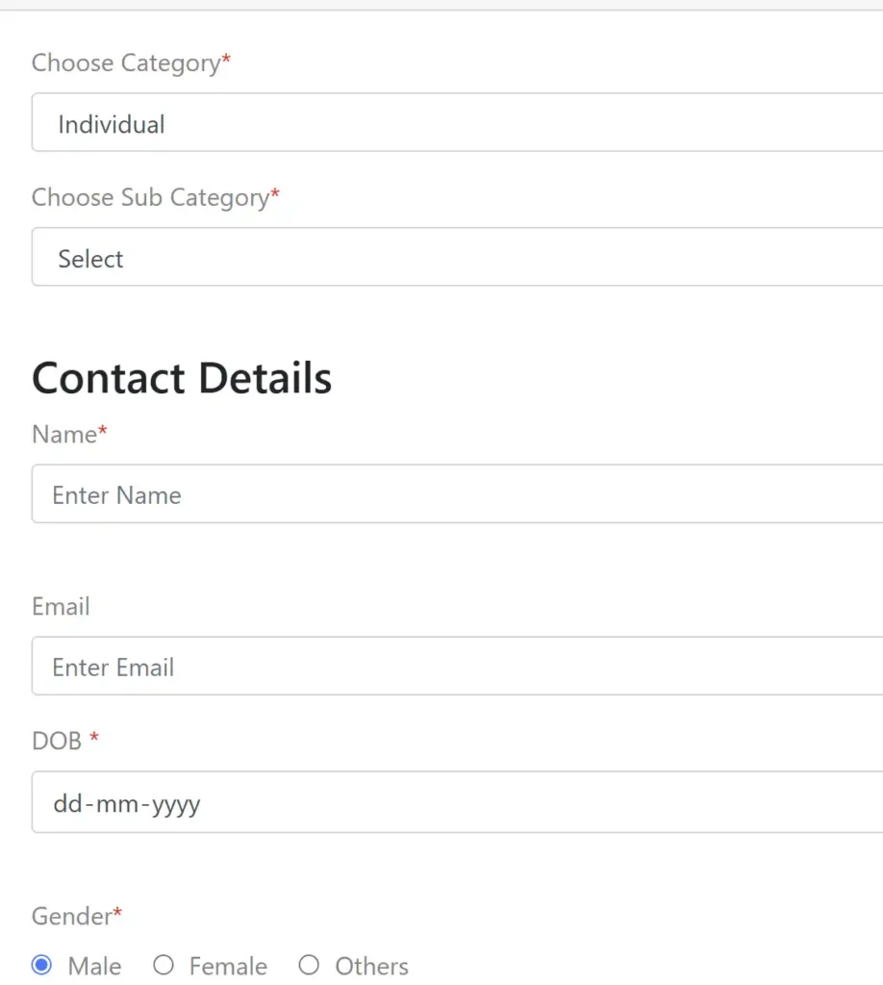Click the Contact Details heading
The width and height of the screenshot is (883, 985).
pyautogui.click(x=182, y=378)
